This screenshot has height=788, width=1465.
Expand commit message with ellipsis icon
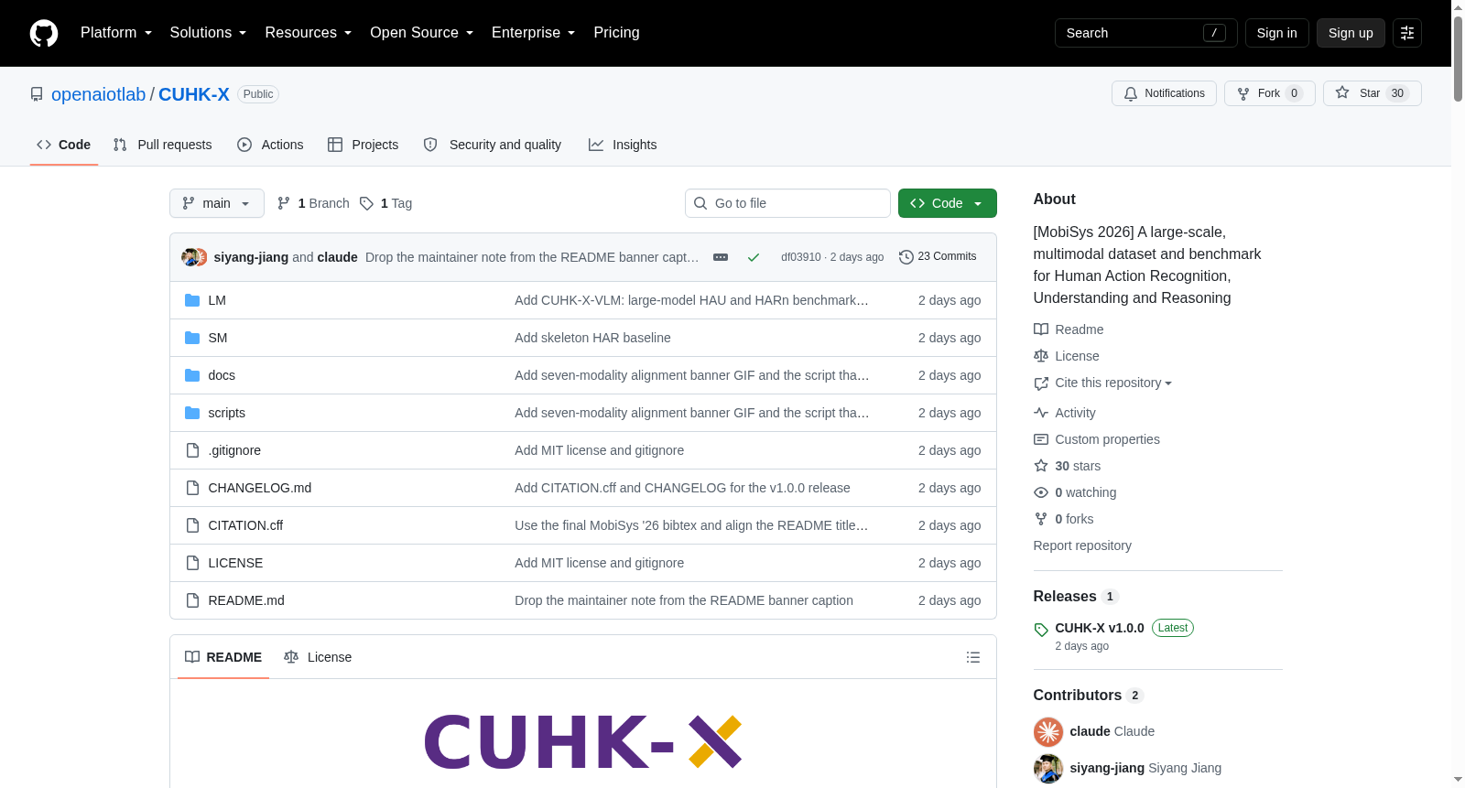pos(721,257)
